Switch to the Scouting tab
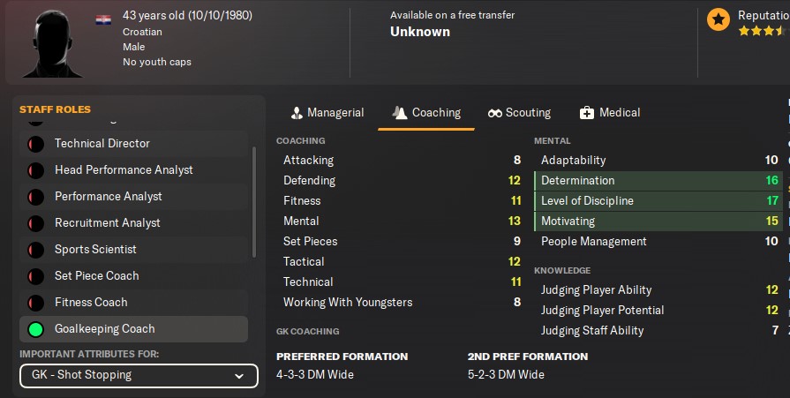 tap(528, 113)
